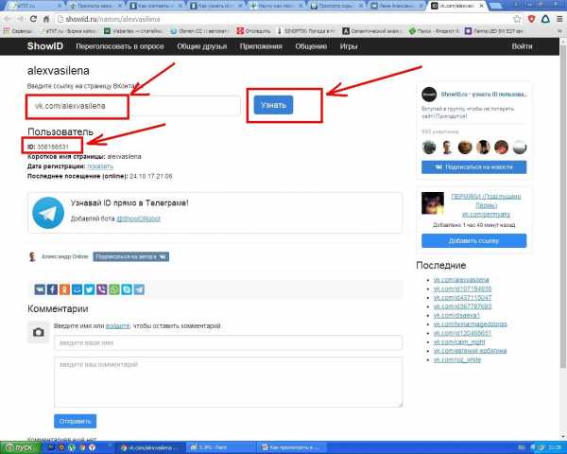Bookmark page with star icon
Viewport: 567px width, 454px height.
click(518, 19)
